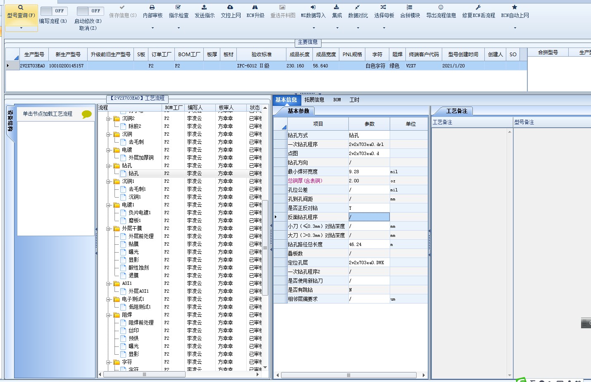Click the 反面钻孔程序 parameter input cell
This screenshot has width=591, height=382.
tap(369, 217)
